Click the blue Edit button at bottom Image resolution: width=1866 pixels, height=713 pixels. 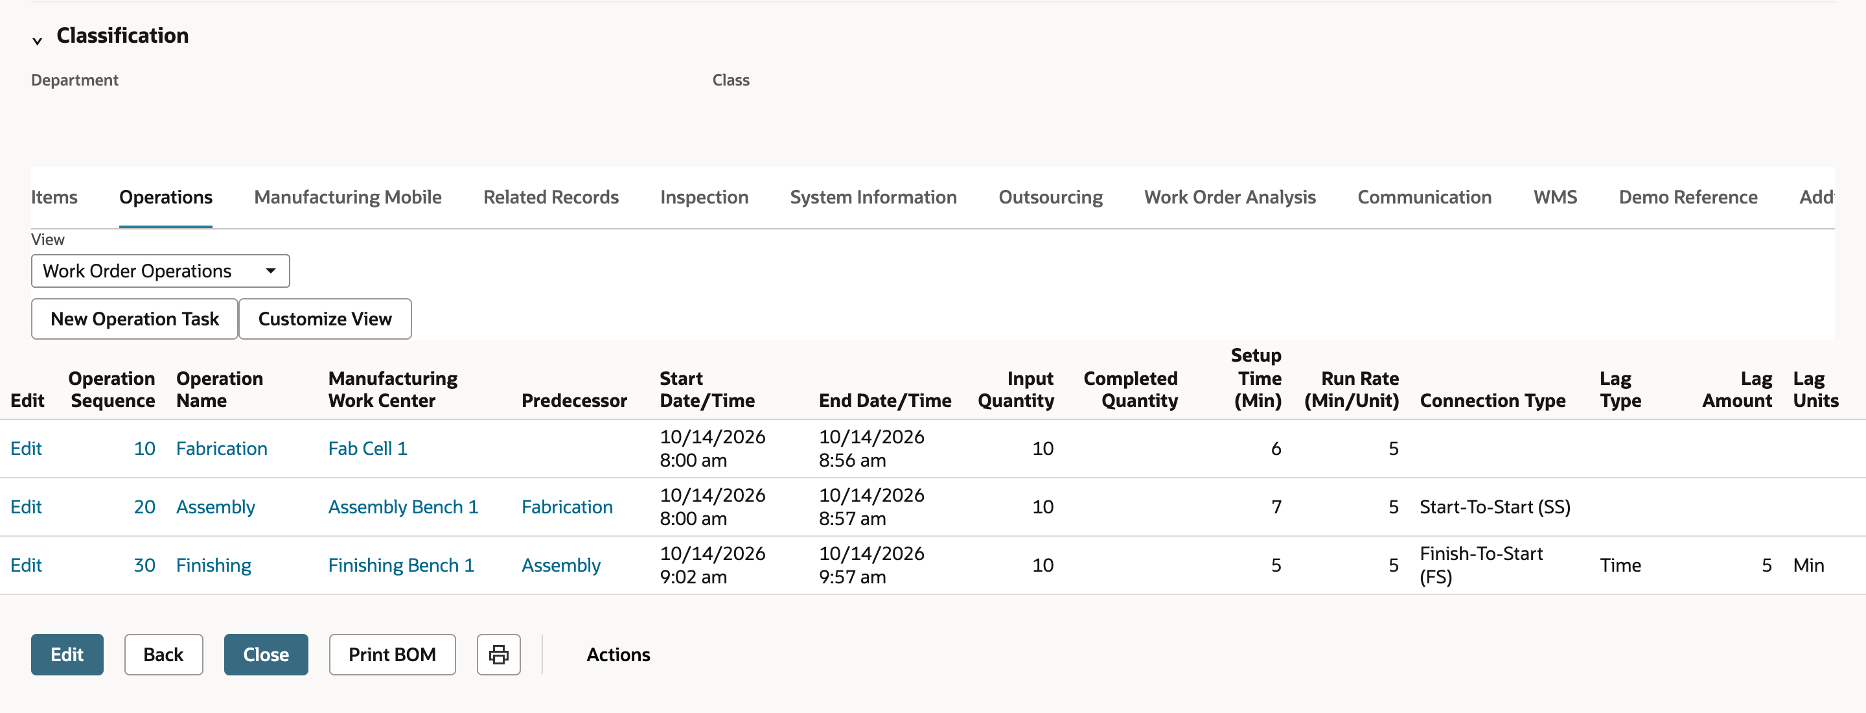point(67,654)
